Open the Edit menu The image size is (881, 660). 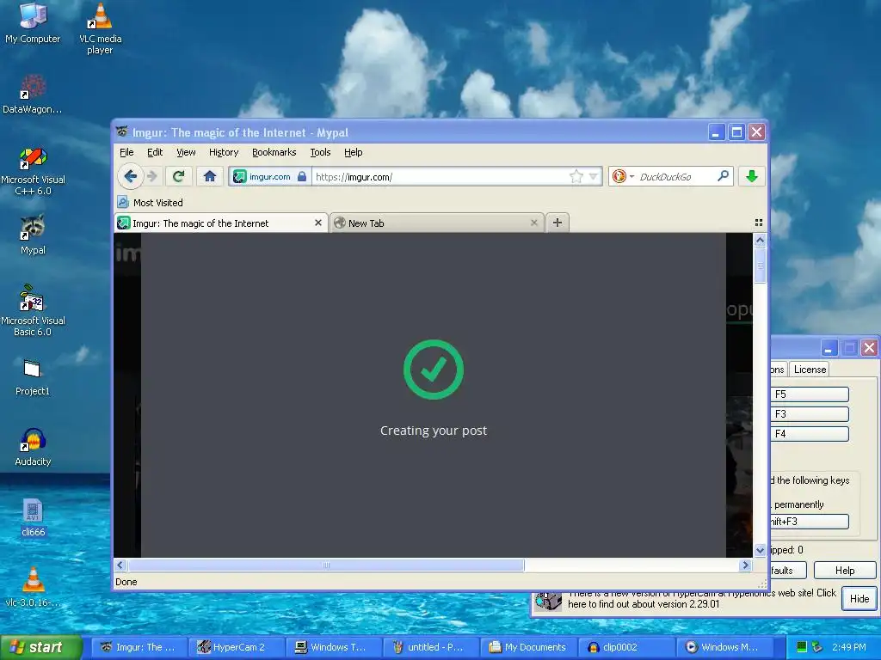155,152
